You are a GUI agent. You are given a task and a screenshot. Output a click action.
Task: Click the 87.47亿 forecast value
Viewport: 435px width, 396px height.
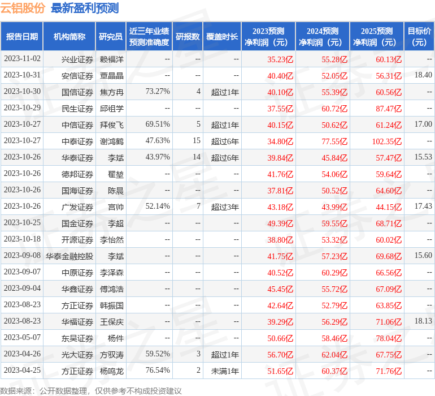coord(389,109)
